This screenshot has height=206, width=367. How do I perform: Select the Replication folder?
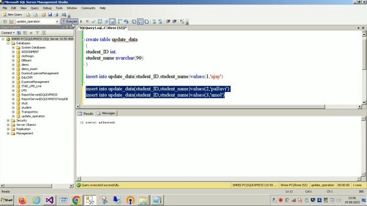click(x=23, y=129)
